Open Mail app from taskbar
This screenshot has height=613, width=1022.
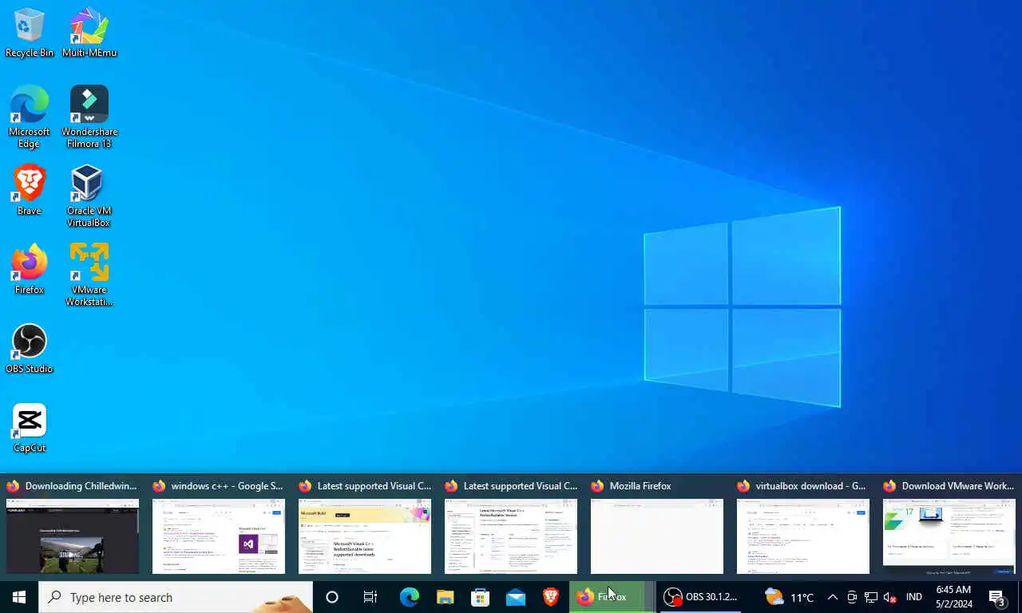click(x=516, y=597)
